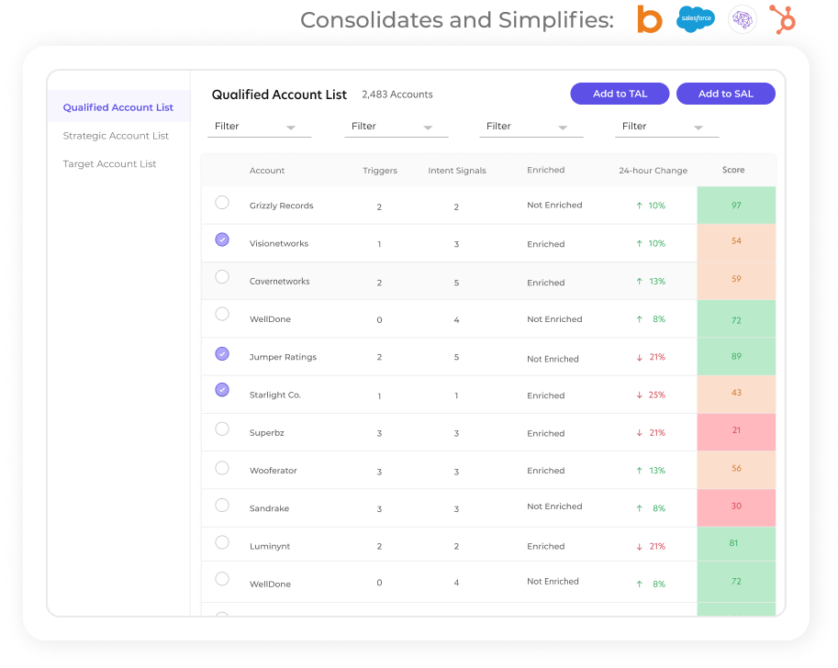Select the Superbz row checkbox
This screenshot has height=668, width=838.
tap(222, 429)
